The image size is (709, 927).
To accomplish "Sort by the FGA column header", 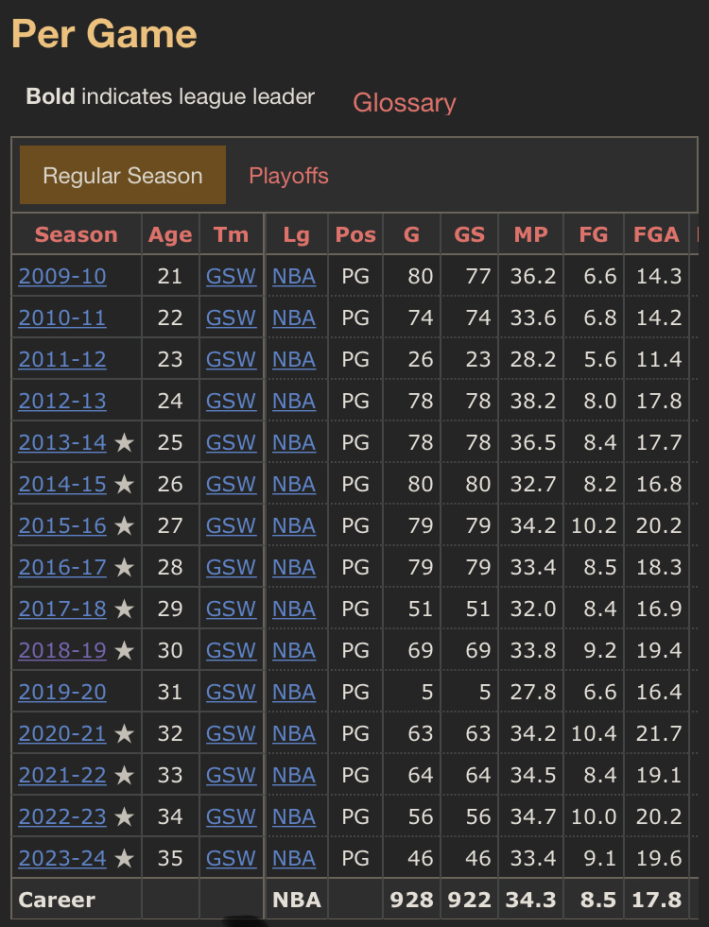I will tap(656, 234).
